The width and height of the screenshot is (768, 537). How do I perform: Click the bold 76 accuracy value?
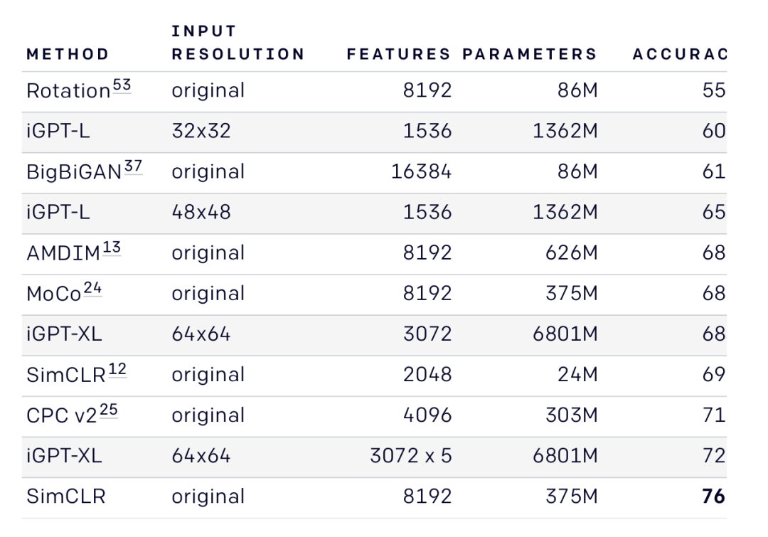tap(713, 496)
